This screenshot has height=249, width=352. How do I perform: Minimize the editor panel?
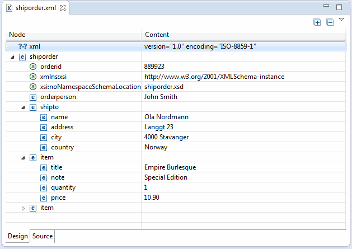[x=327, y=7]
